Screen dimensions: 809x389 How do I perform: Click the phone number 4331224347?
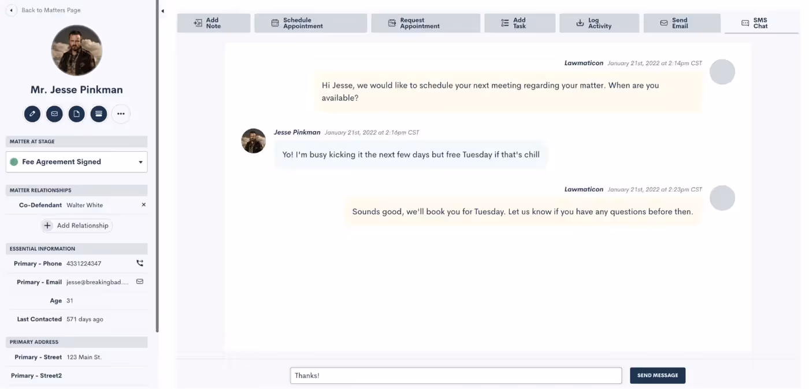[x=84, y=264]
